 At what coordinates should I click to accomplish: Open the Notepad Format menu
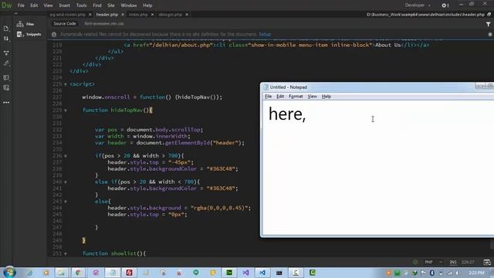tap(296, 97)
